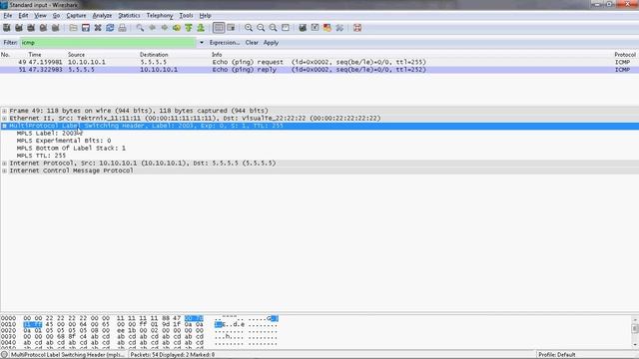Find a packet magnifier icon
Screen dimensions: 639x359
(x=140, y=28)
